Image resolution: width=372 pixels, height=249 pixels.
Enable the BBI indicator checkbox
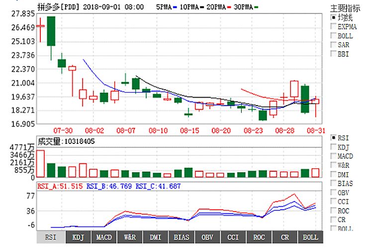coord(334,54)
